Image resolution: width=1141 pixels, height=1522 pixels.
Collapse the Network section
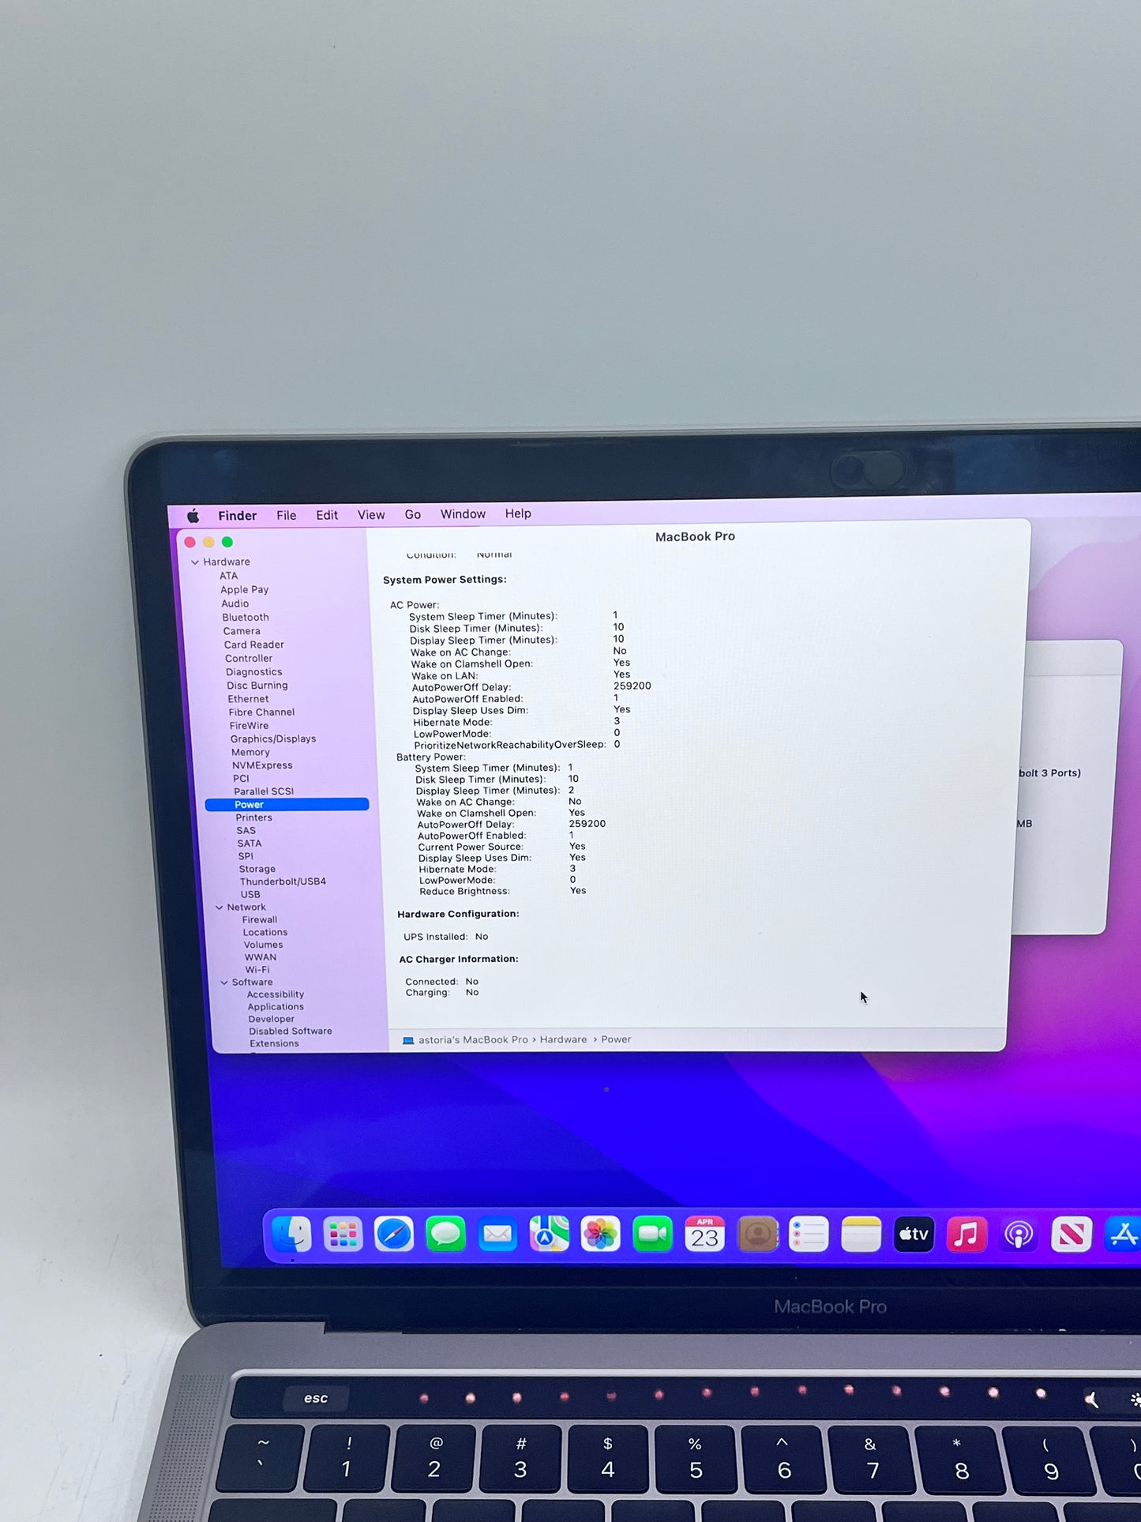coord(219,908)
